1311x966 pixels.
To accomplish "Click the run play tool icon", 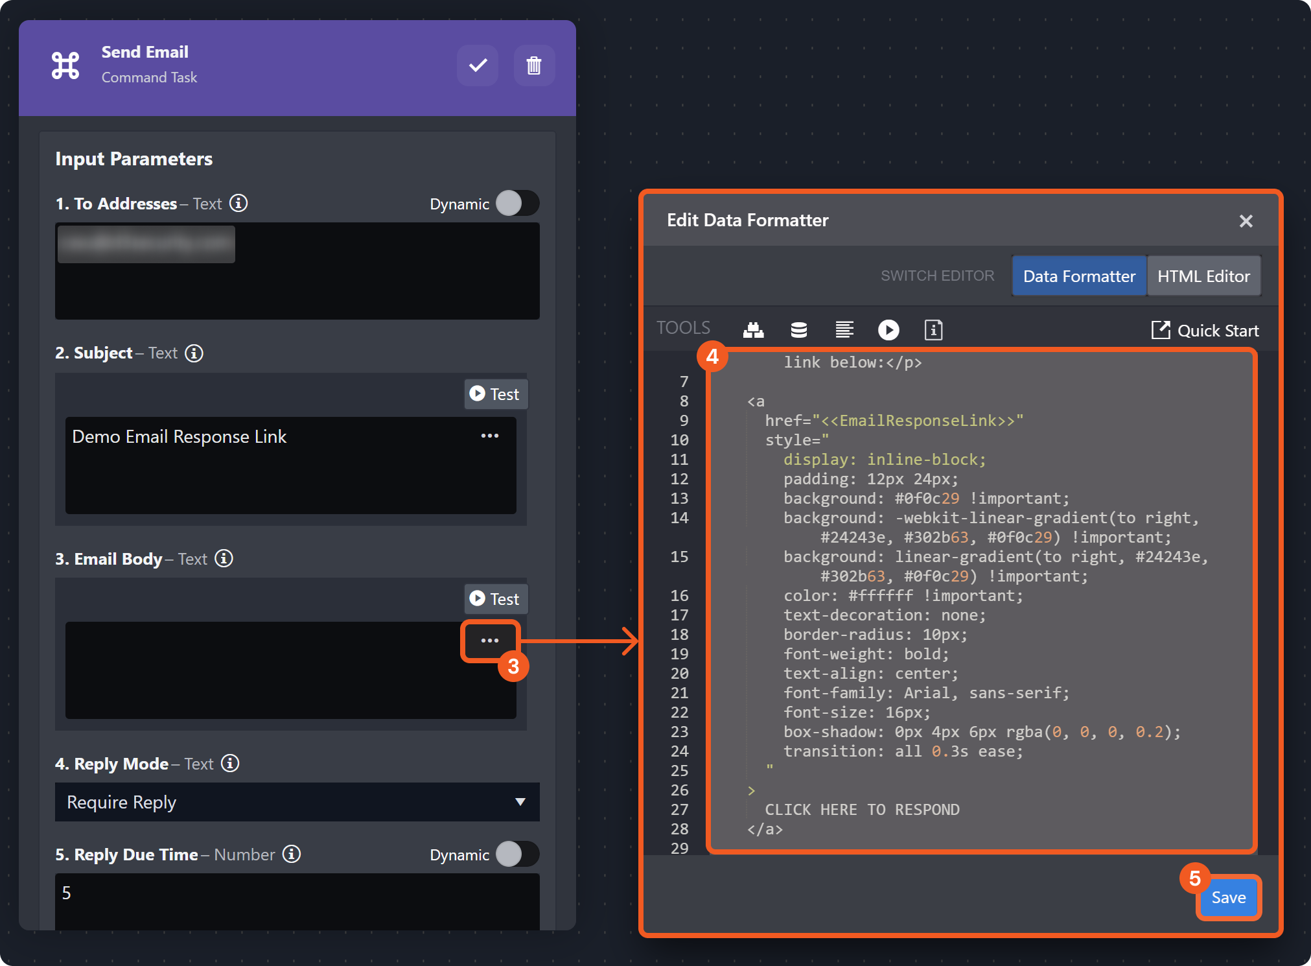I will pyautogui.click(x=888, y=330).
